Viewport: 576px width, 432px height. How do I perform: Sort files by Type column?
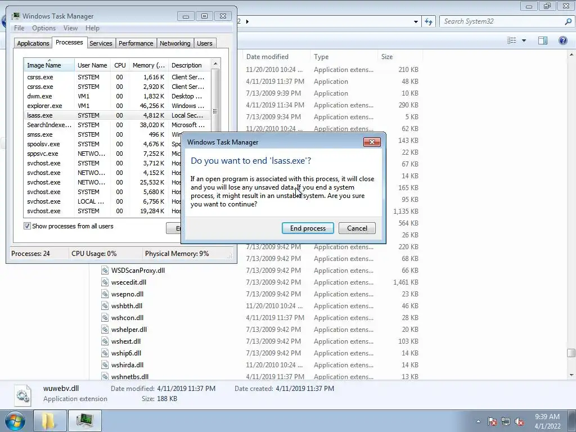coord(344,57)
